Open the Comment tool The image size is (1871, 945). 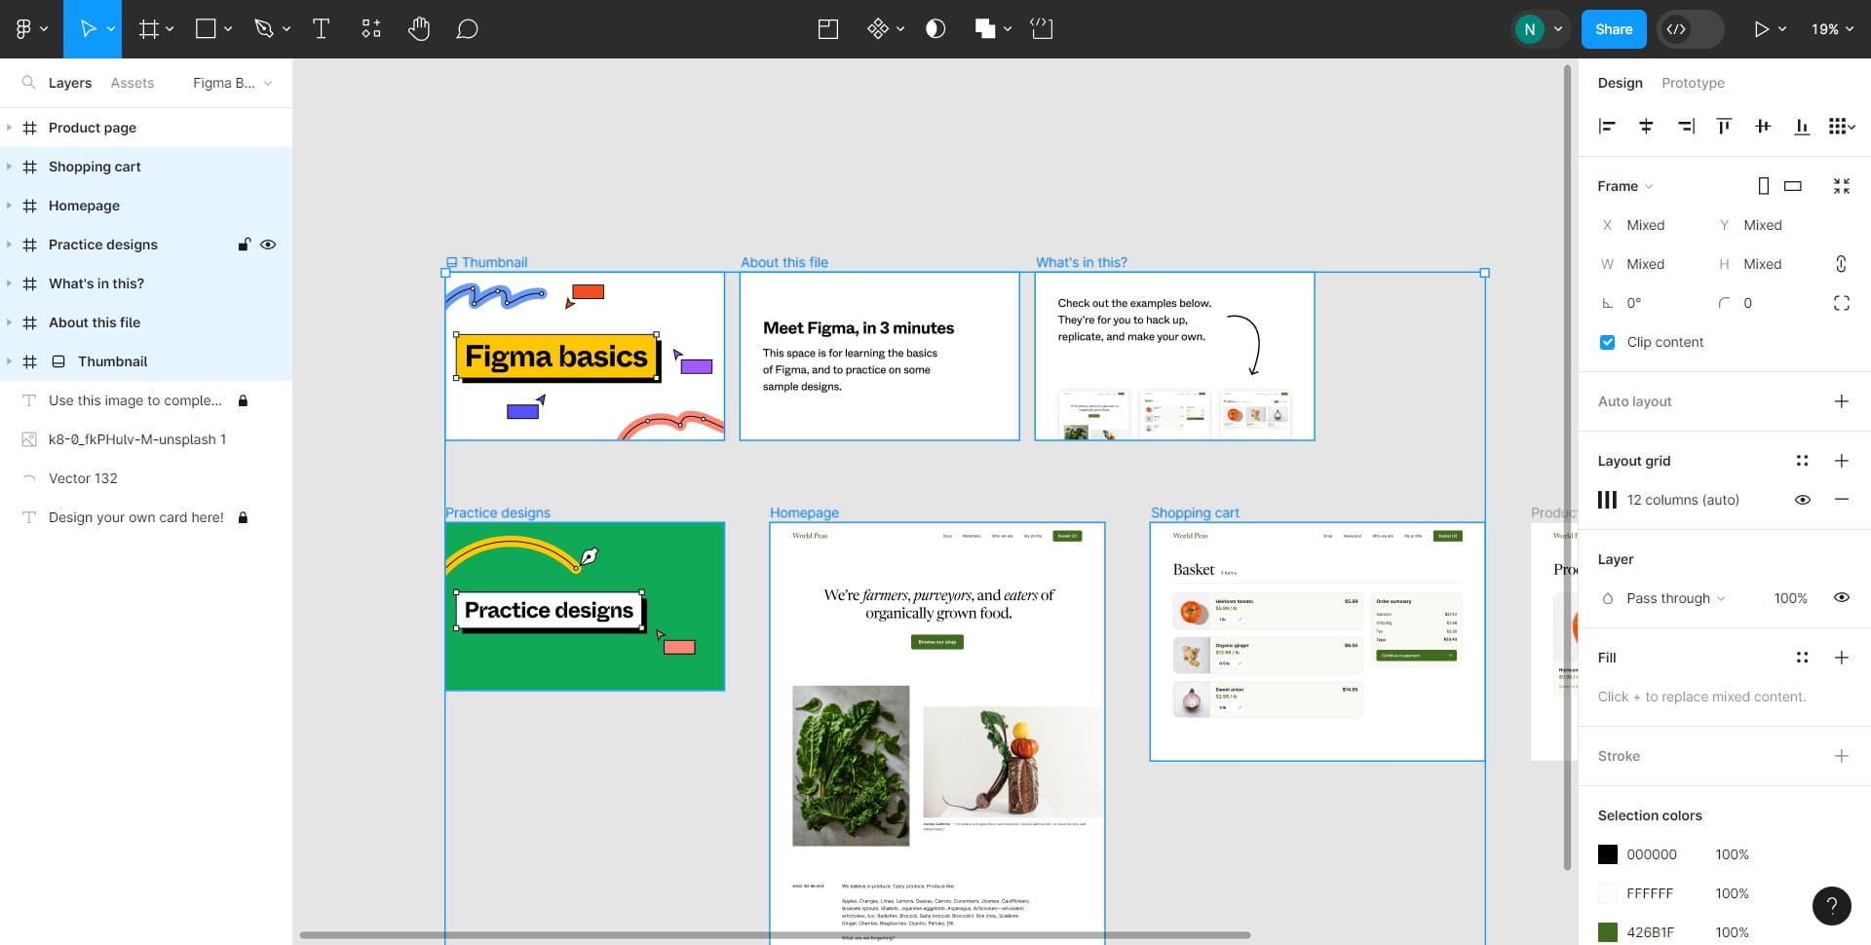pyautogui.click(x=467, y=28)
